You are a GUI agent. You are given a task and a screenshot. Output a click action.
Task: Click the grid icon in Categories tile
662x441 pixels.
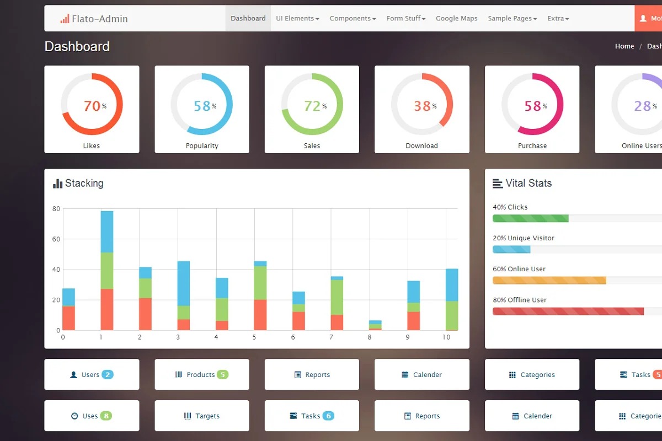click(x=512, y=375)
